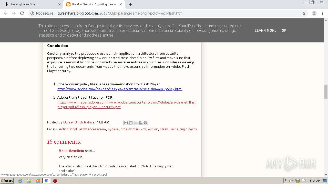This screenshot has width=328, height=184.
Task: Open the bypass label
Action: click(x=113, y=129)
